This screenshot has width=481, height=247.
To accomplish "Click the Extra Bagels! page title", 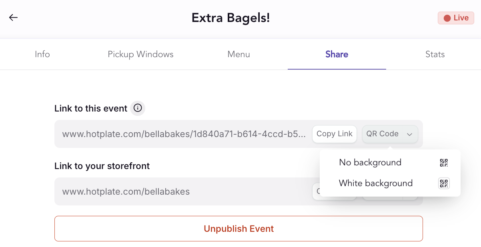I will point(230,18).
